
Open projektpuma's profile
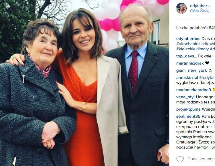click(x=189, y=109)
